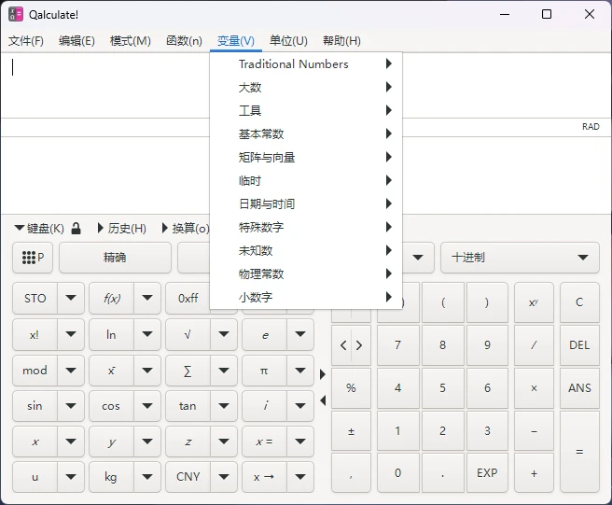Click the CNY currency button
The height and width of the screenshot is (505, 612).
188,477
